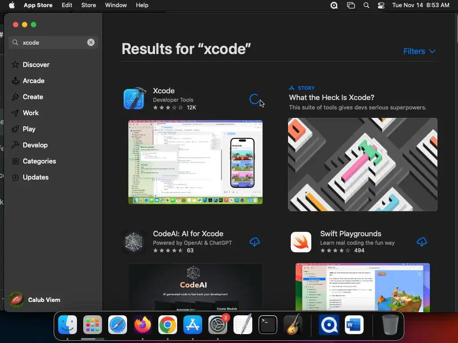Open the Edit menu

pyautogui.click(x=67, y=5)
